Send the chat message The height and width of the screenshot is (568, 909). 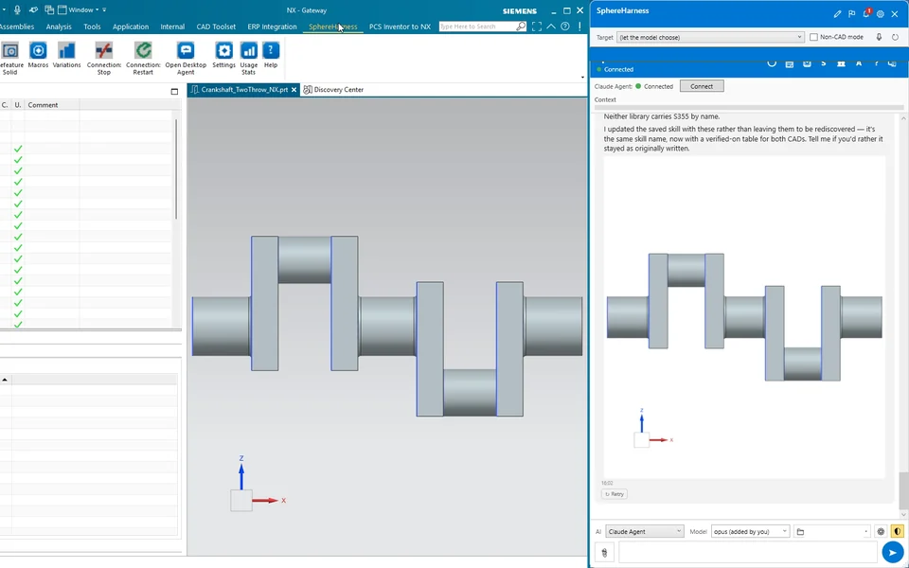pyautogui.click(x=892, y=552)
